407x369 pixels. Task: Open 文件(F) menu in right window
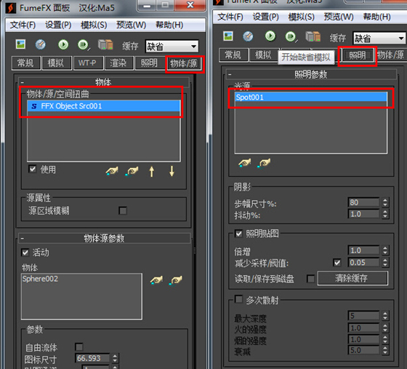(x=230, y=17)
